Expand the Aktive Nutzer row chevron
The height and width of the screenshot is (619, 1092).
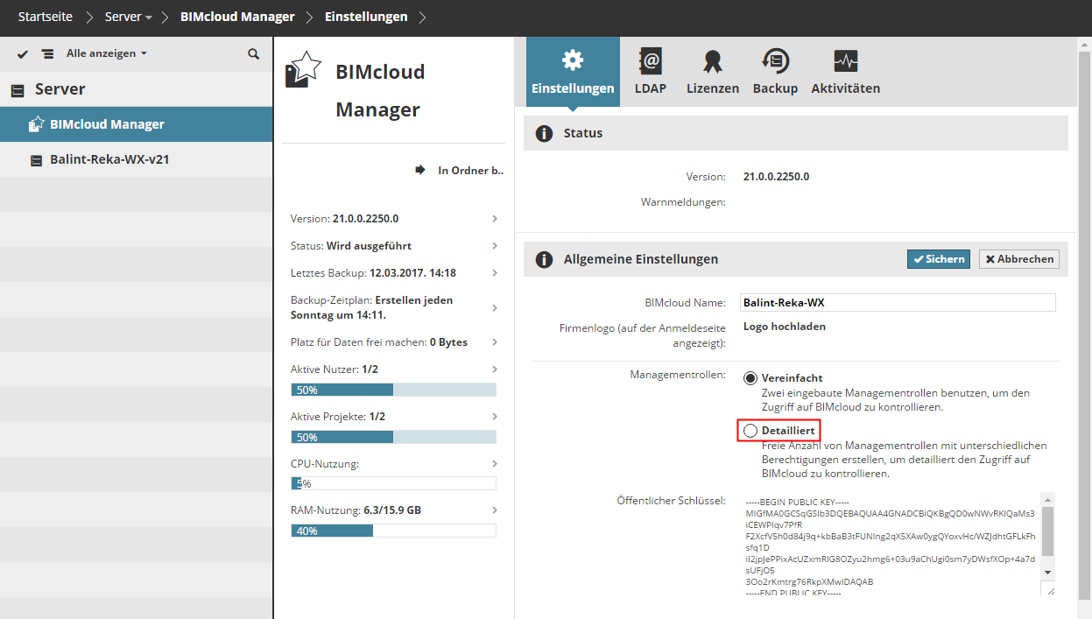pos(495,369)
